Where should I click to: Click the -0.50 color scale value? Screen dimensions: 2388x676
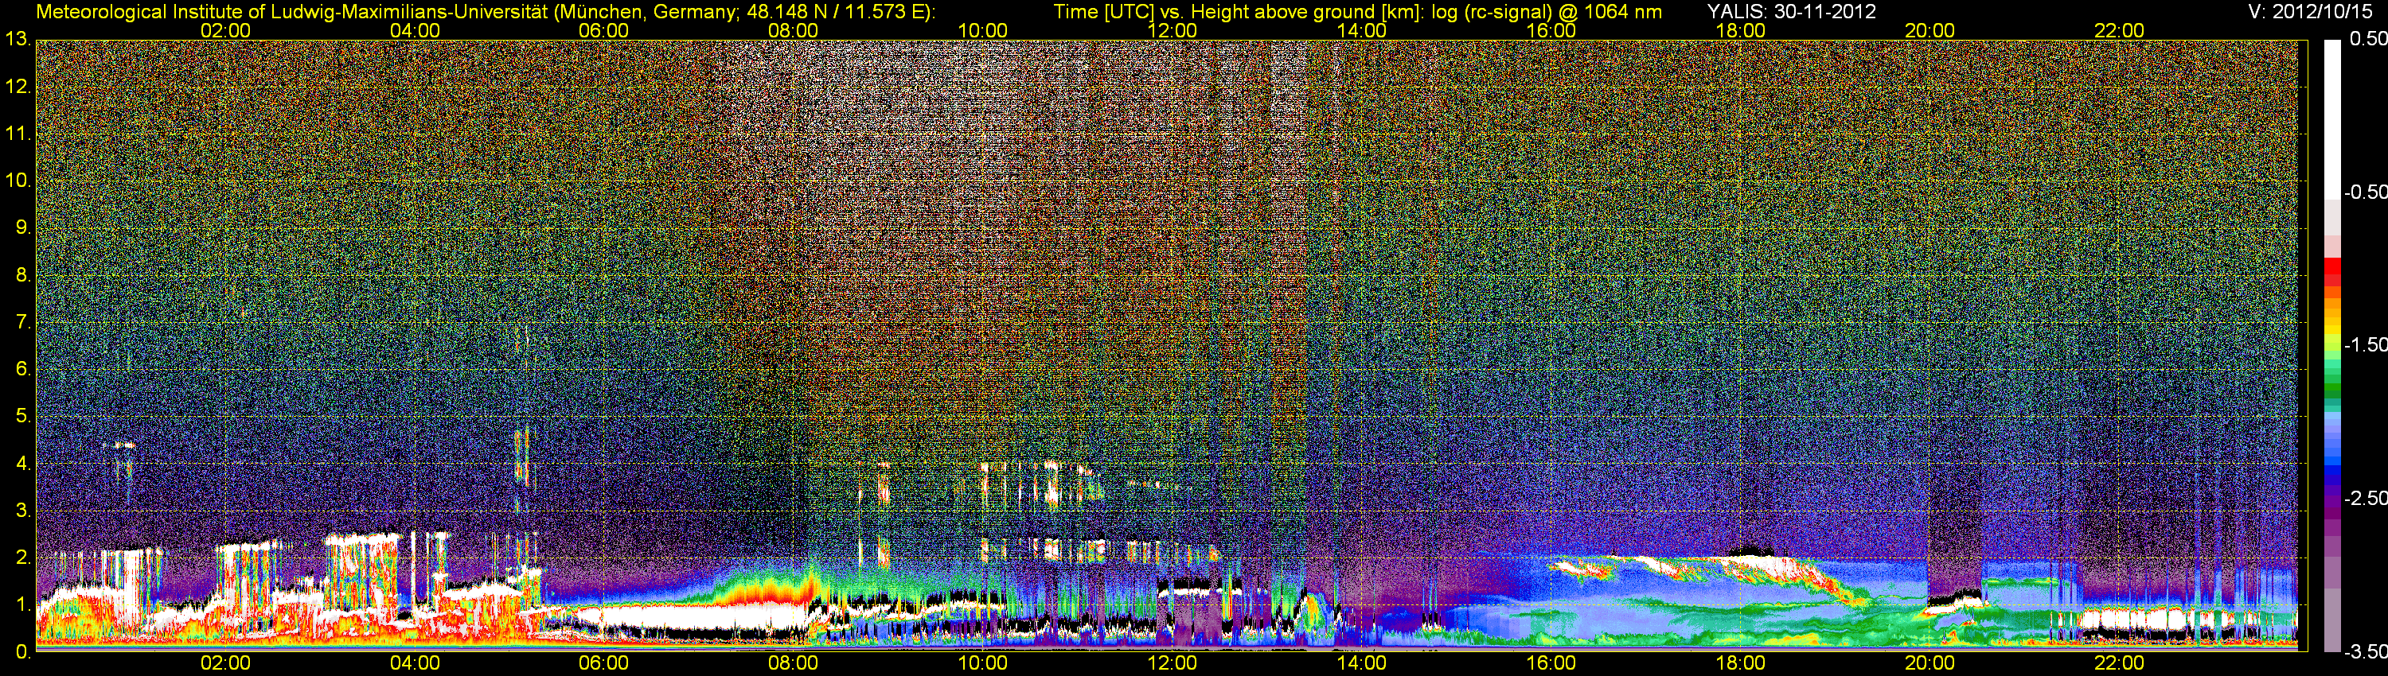[x=2366, y=192]
